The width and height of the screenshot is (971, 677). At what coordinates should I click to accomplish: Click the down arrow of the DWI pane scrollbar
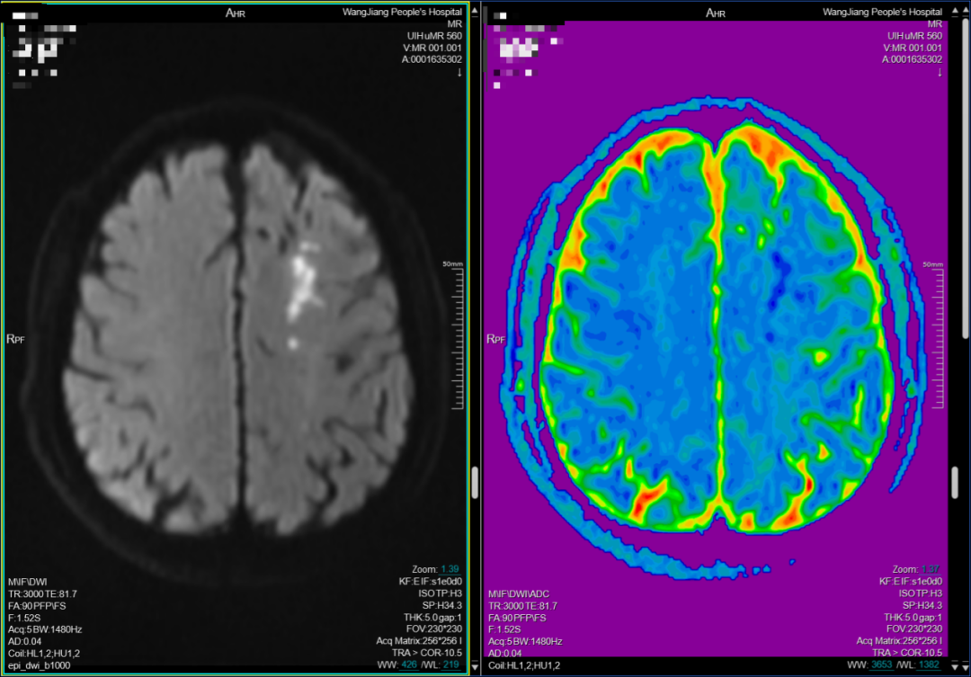click(x=475, y=666)
